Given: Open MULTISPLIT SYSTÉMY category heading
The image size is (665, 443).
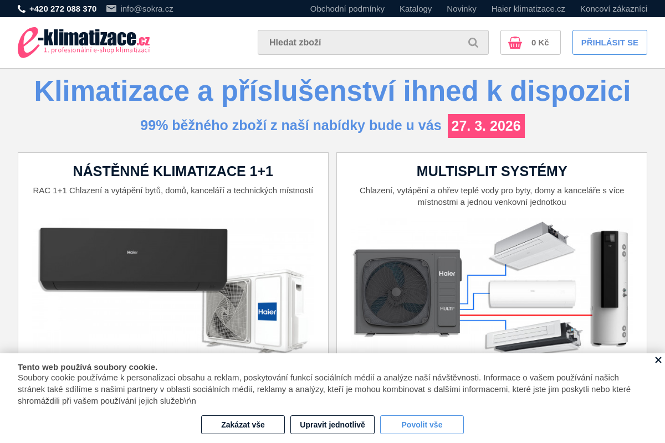Looking at the screenshot, I should [492, 171].
